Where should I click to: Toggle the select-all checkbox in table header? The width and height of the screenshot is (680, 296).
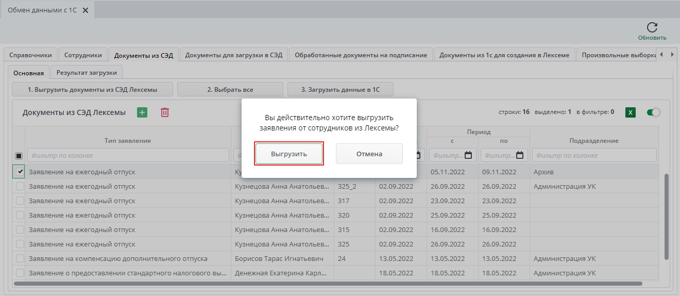19,156
